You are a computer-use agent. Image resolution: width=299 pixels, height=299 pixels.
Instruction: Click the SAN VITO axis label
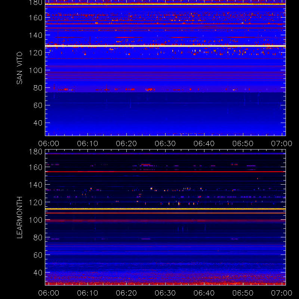tap(19, 68)
